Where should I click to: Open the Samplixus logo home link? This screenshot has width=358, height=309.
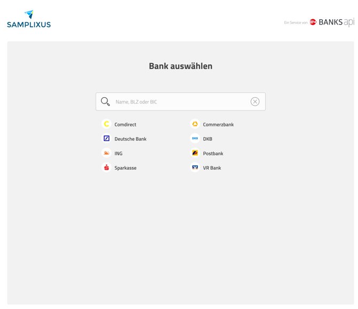(29, 19)
